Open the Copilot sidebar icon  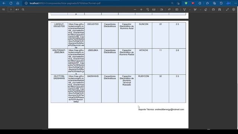pos(228,3)
